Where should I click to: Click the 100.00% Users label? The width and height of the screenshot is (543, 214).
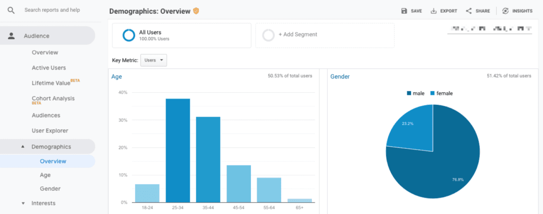pos(154,39)
